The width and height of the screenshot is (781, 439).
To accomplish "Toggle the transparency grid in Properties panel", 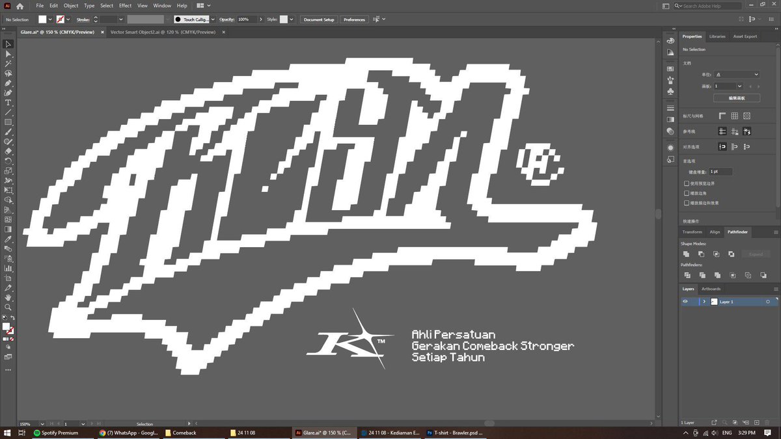I will point(747,116).
